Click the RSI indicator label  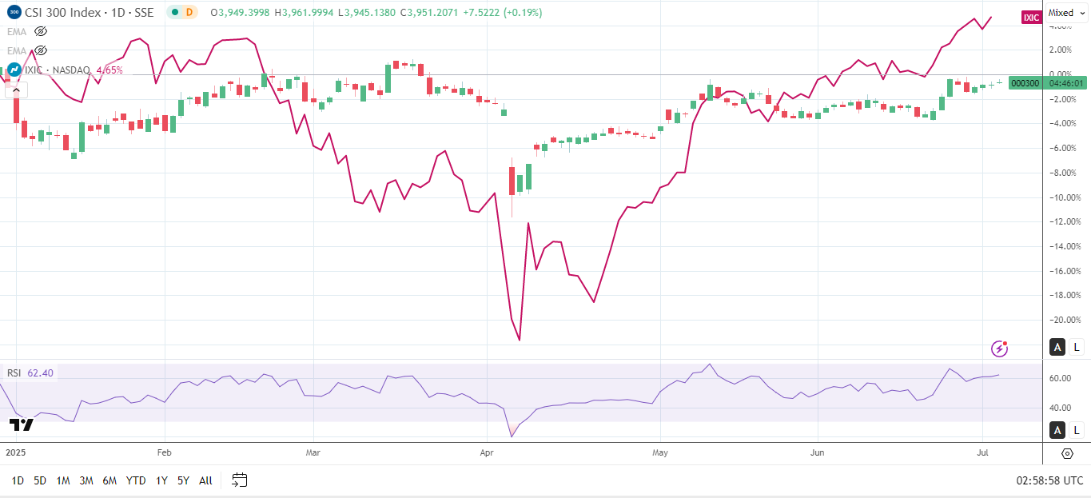14,373
